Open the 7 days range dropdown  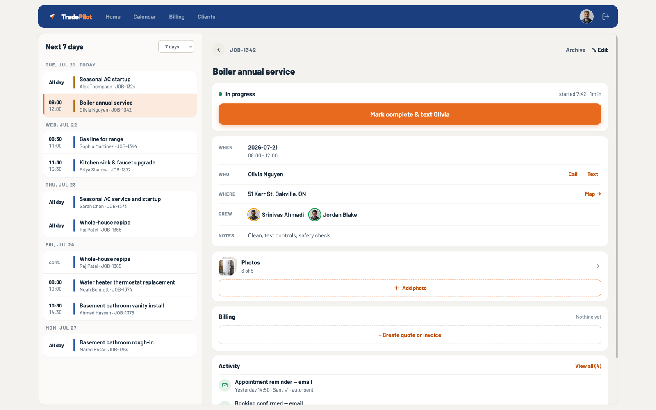tap(176, 47)
